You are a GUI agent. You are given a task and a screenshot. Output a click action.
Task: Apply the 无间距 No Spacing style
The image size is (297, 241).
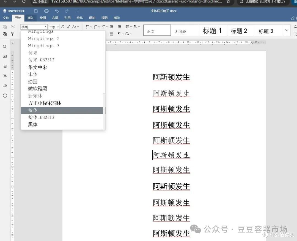pos(185,30)
